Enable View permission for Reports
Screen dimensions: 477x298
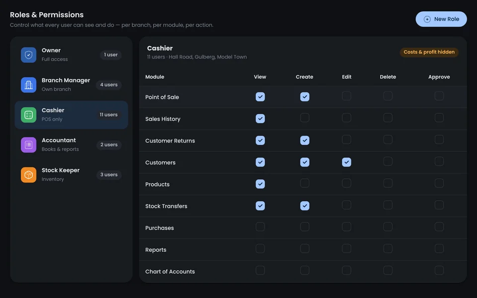260,249
